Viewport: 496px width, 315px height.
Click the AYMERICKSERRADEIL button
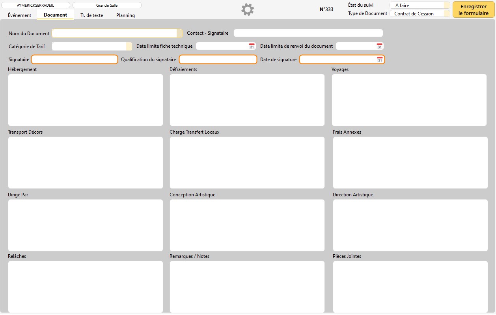pos(35,6)
